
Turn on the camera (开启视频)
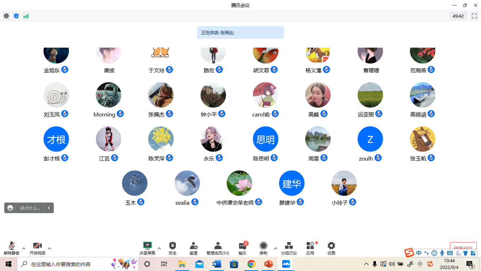tap(37, 248)
